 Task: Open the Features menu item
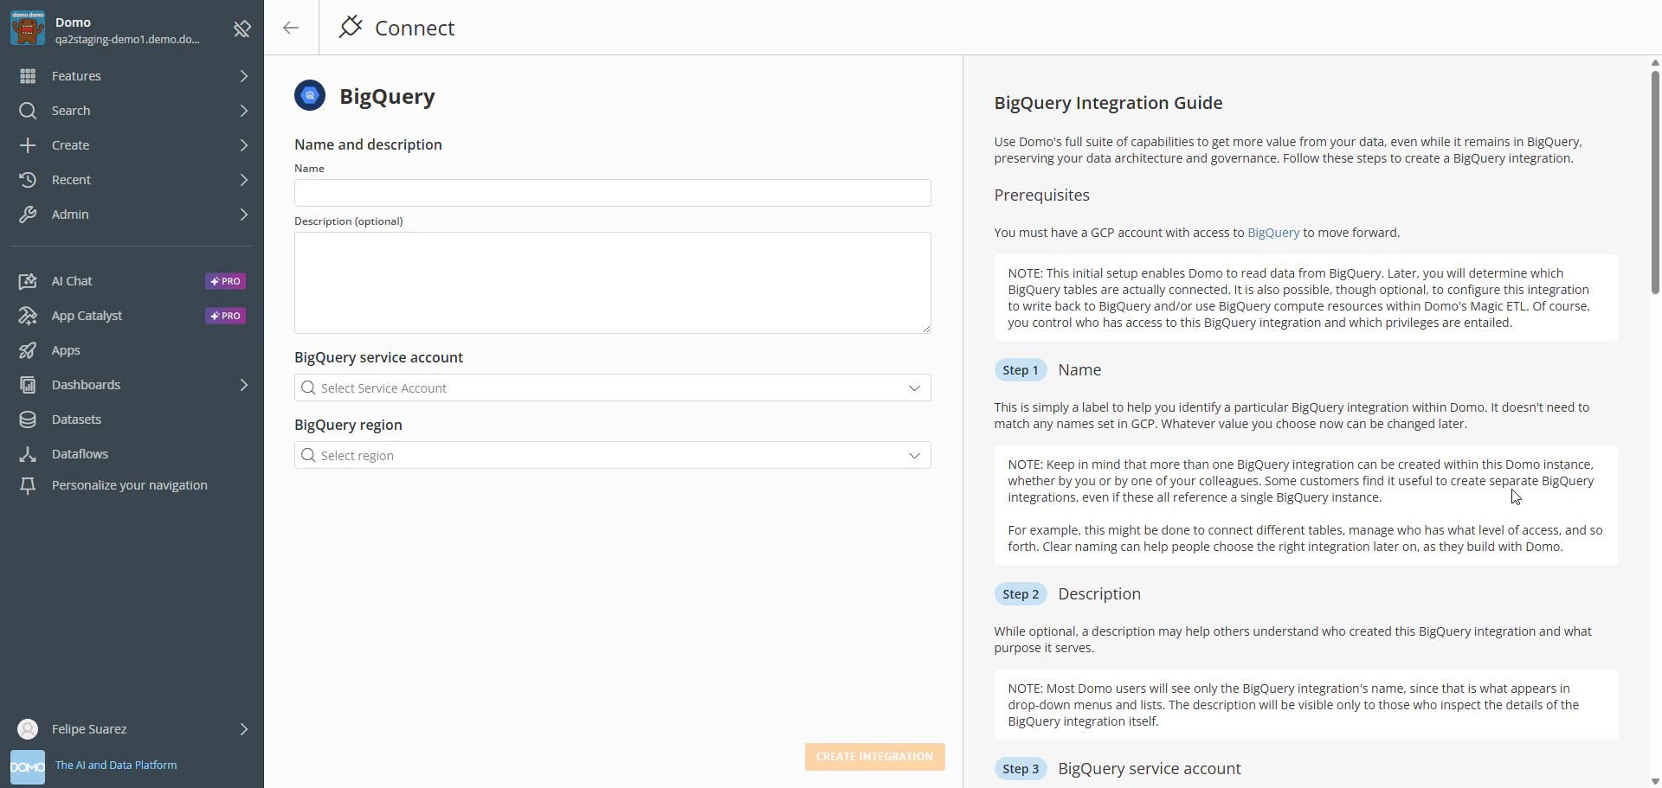(x=132, y=76)
